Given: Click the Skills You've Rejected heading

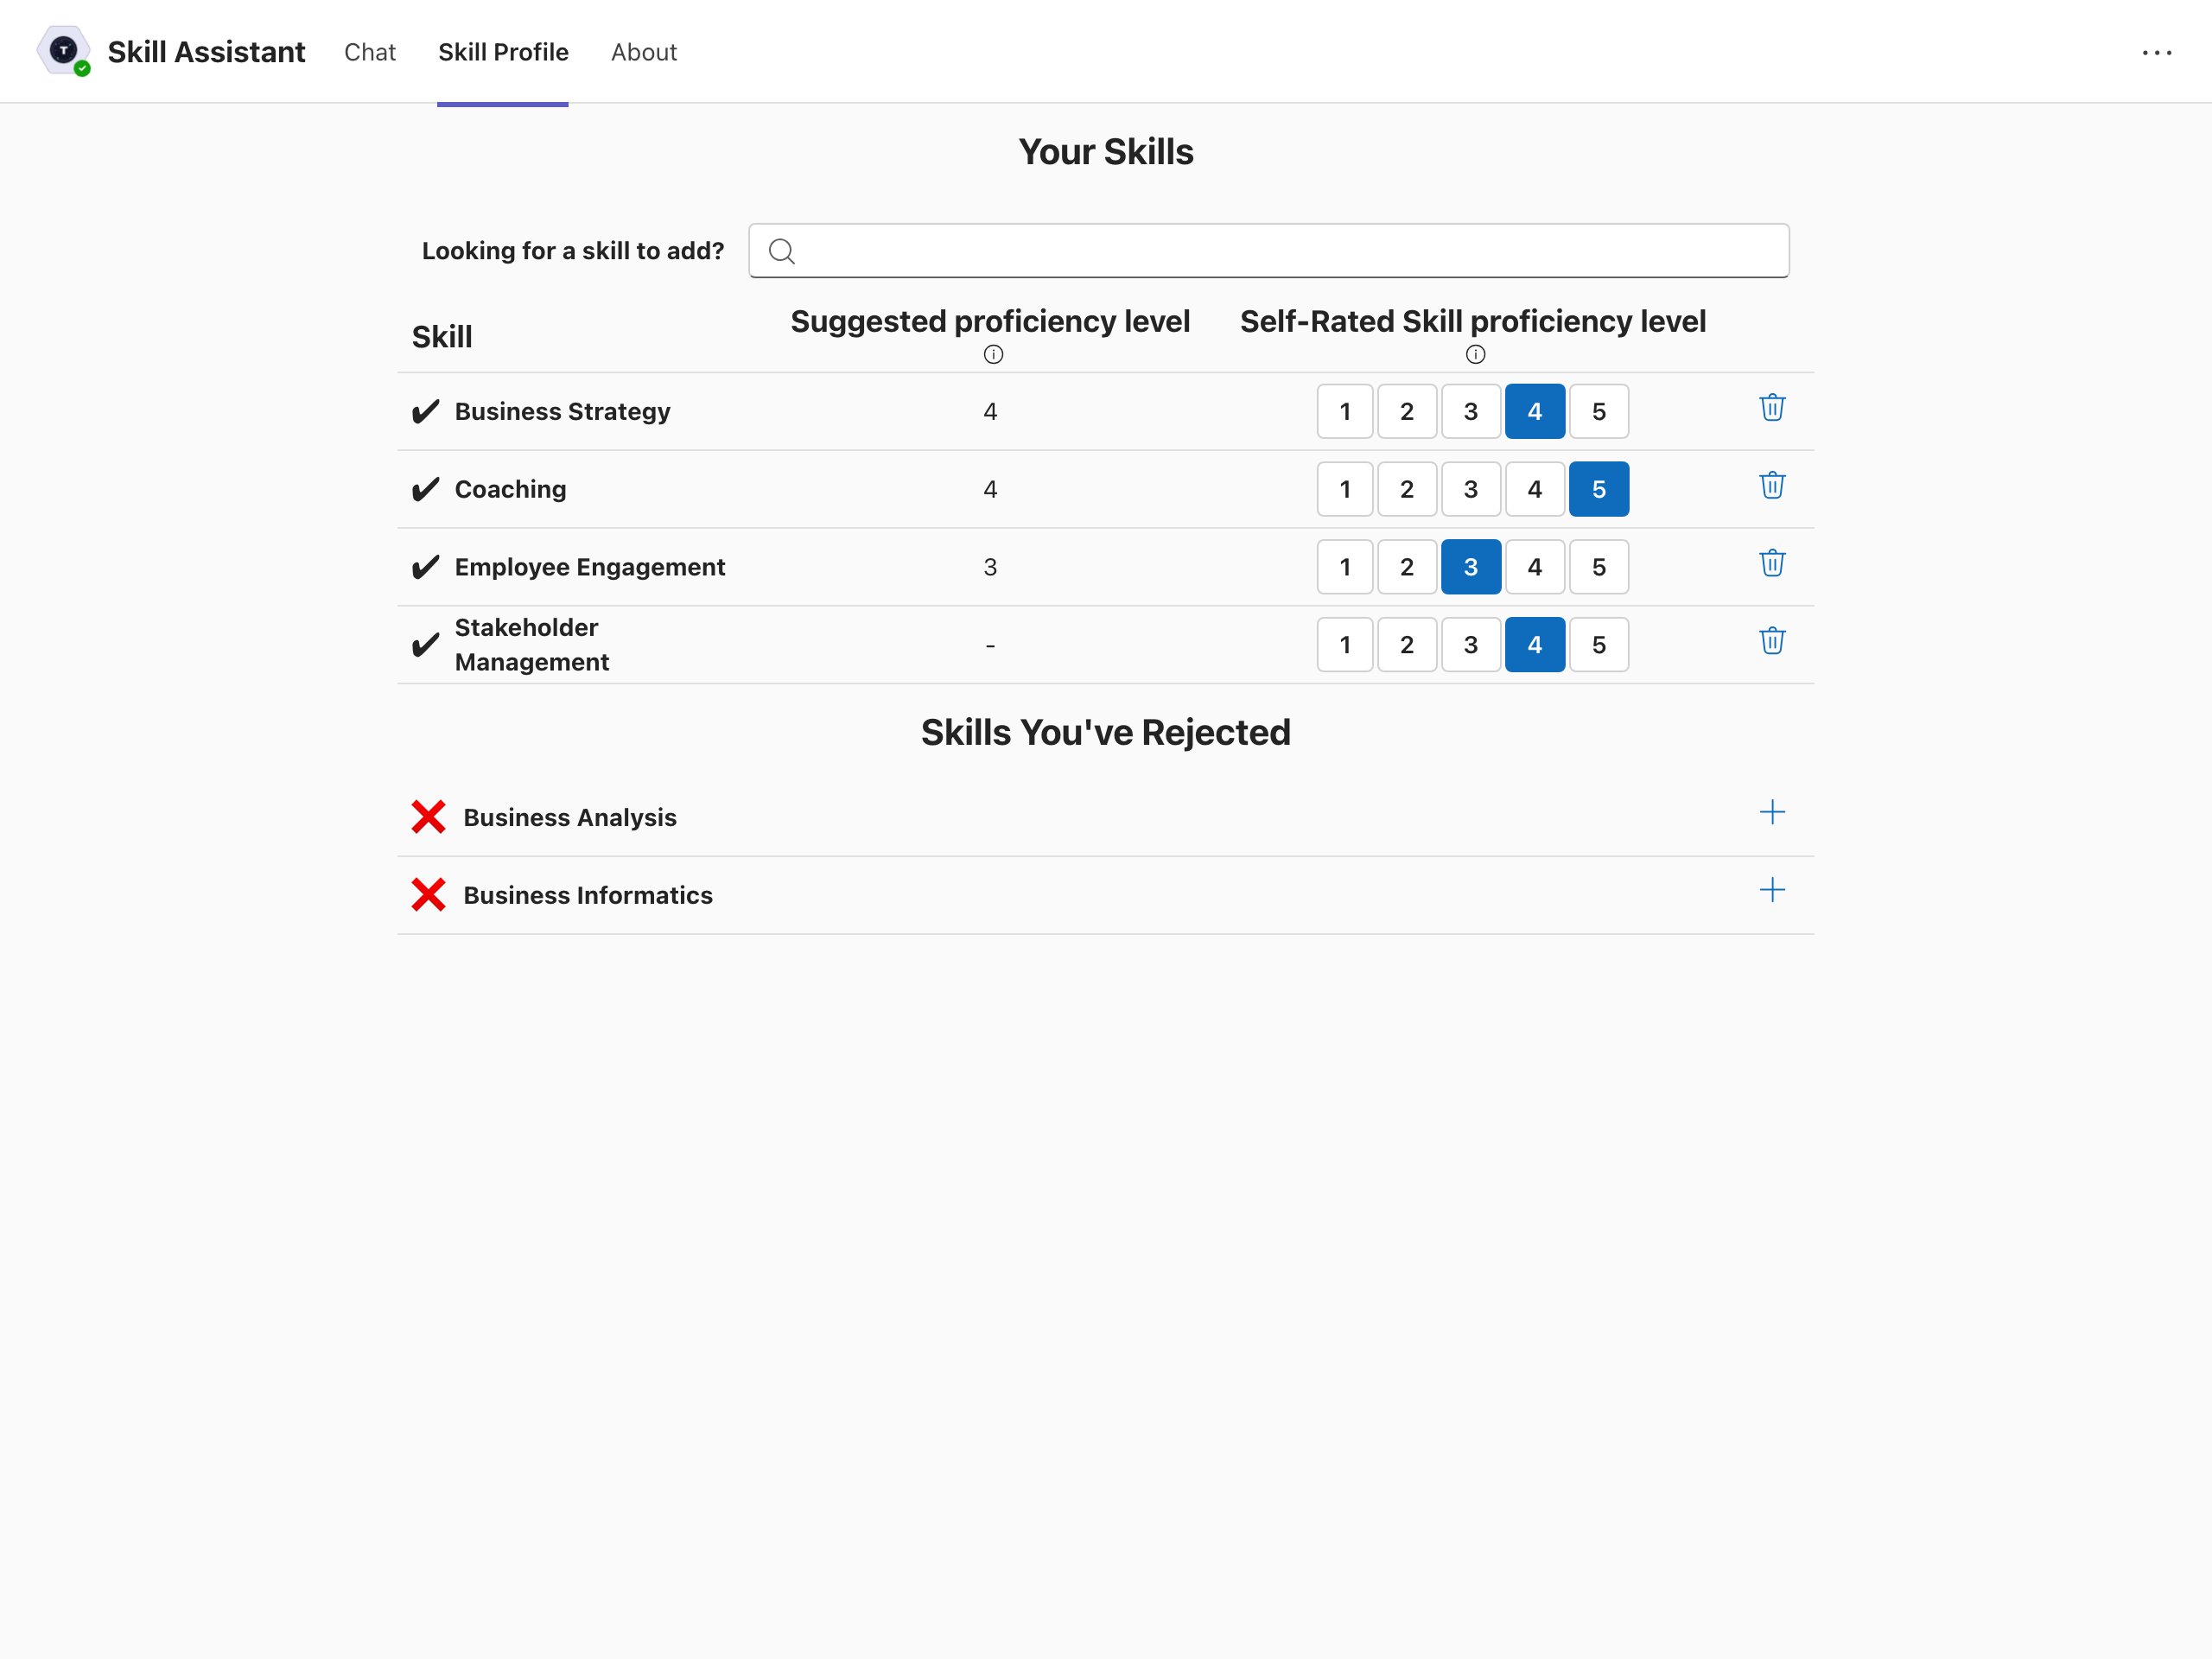Looking at the screenshot, I should pyautogui.click(x=1106, y=733).
